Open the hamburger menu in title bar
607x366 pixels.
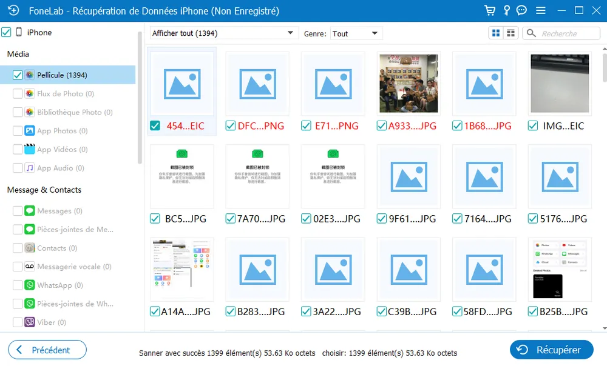540,10
